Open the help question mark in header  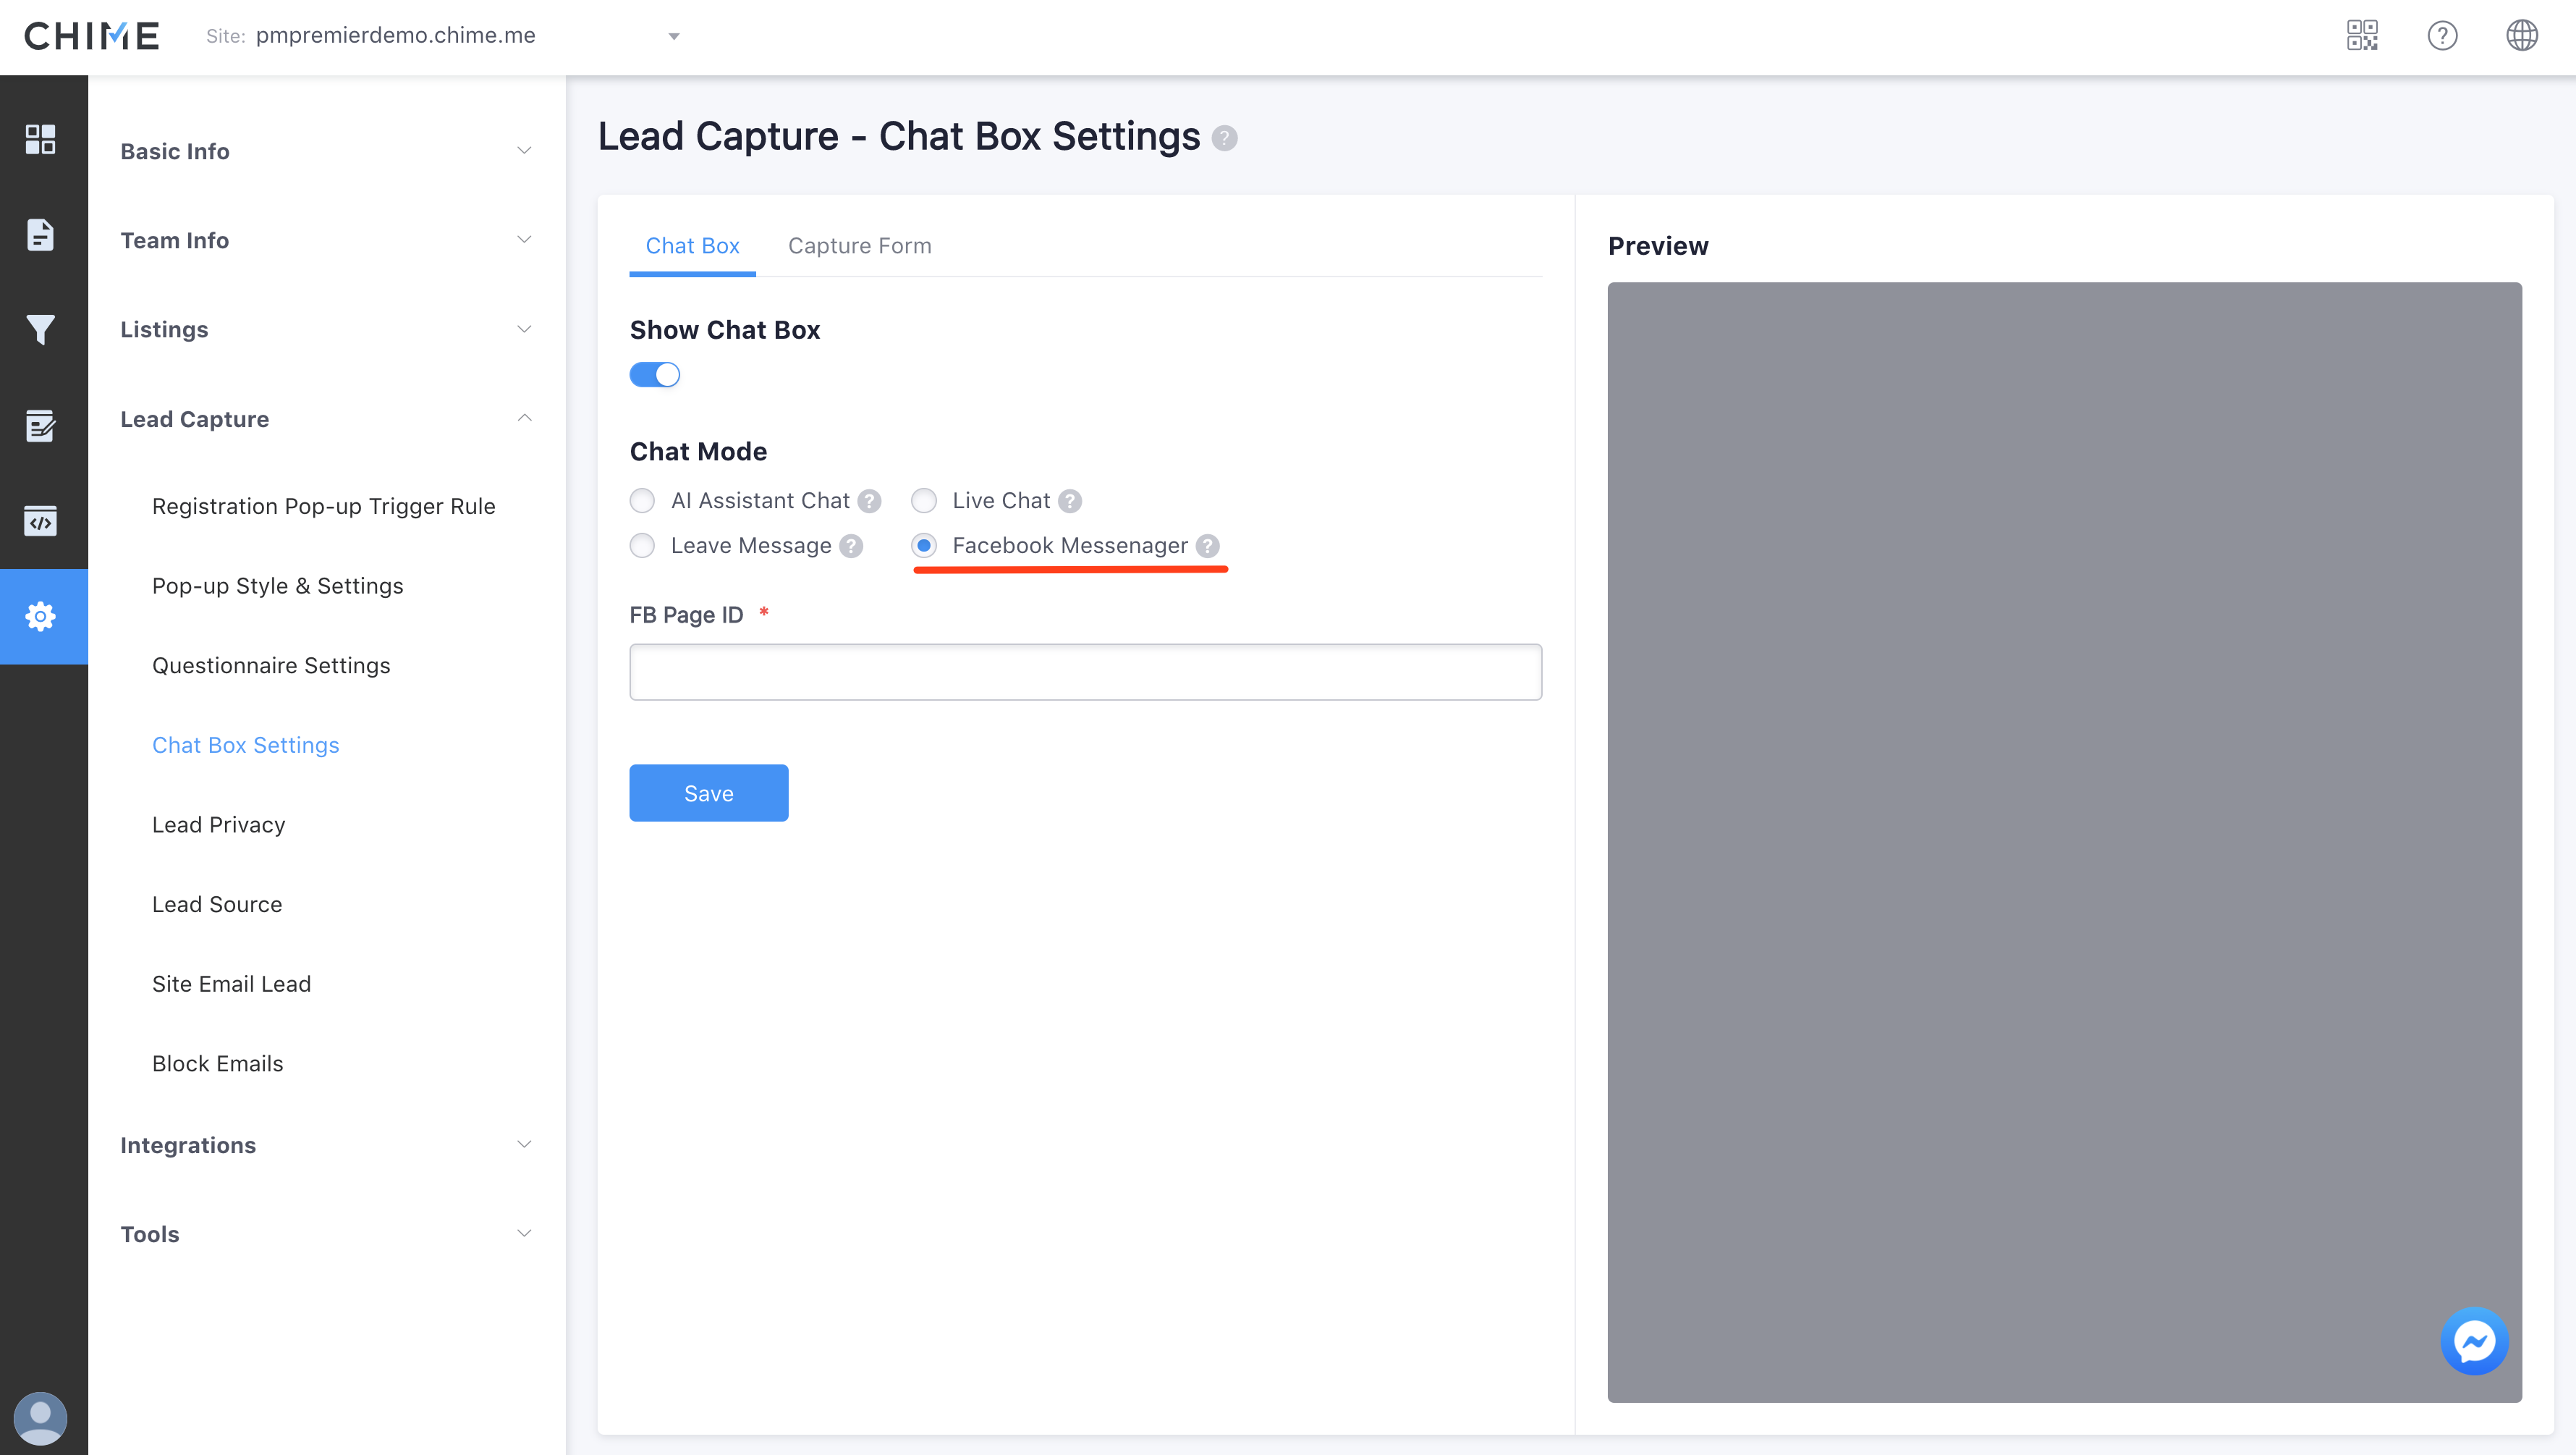(x=2442, y=36)
